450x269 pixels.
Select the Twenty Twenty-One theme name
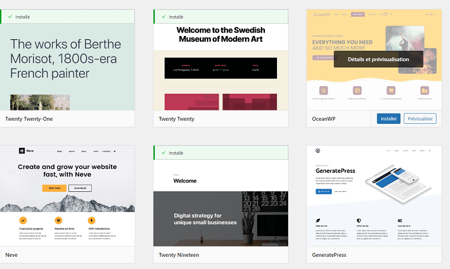[x=29, y=119]
